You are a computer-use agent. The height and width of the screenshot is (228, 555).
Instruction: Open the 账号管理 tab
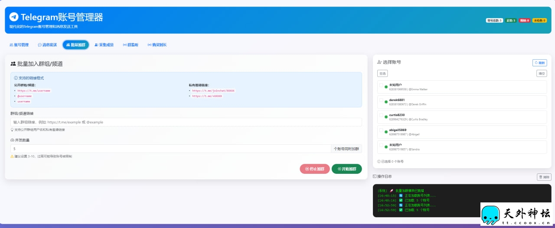19,45
